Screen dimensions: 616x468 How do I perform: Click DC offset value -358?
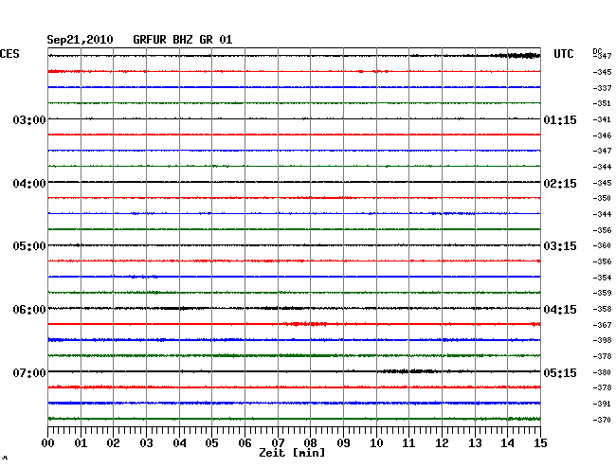coord(602,309)
